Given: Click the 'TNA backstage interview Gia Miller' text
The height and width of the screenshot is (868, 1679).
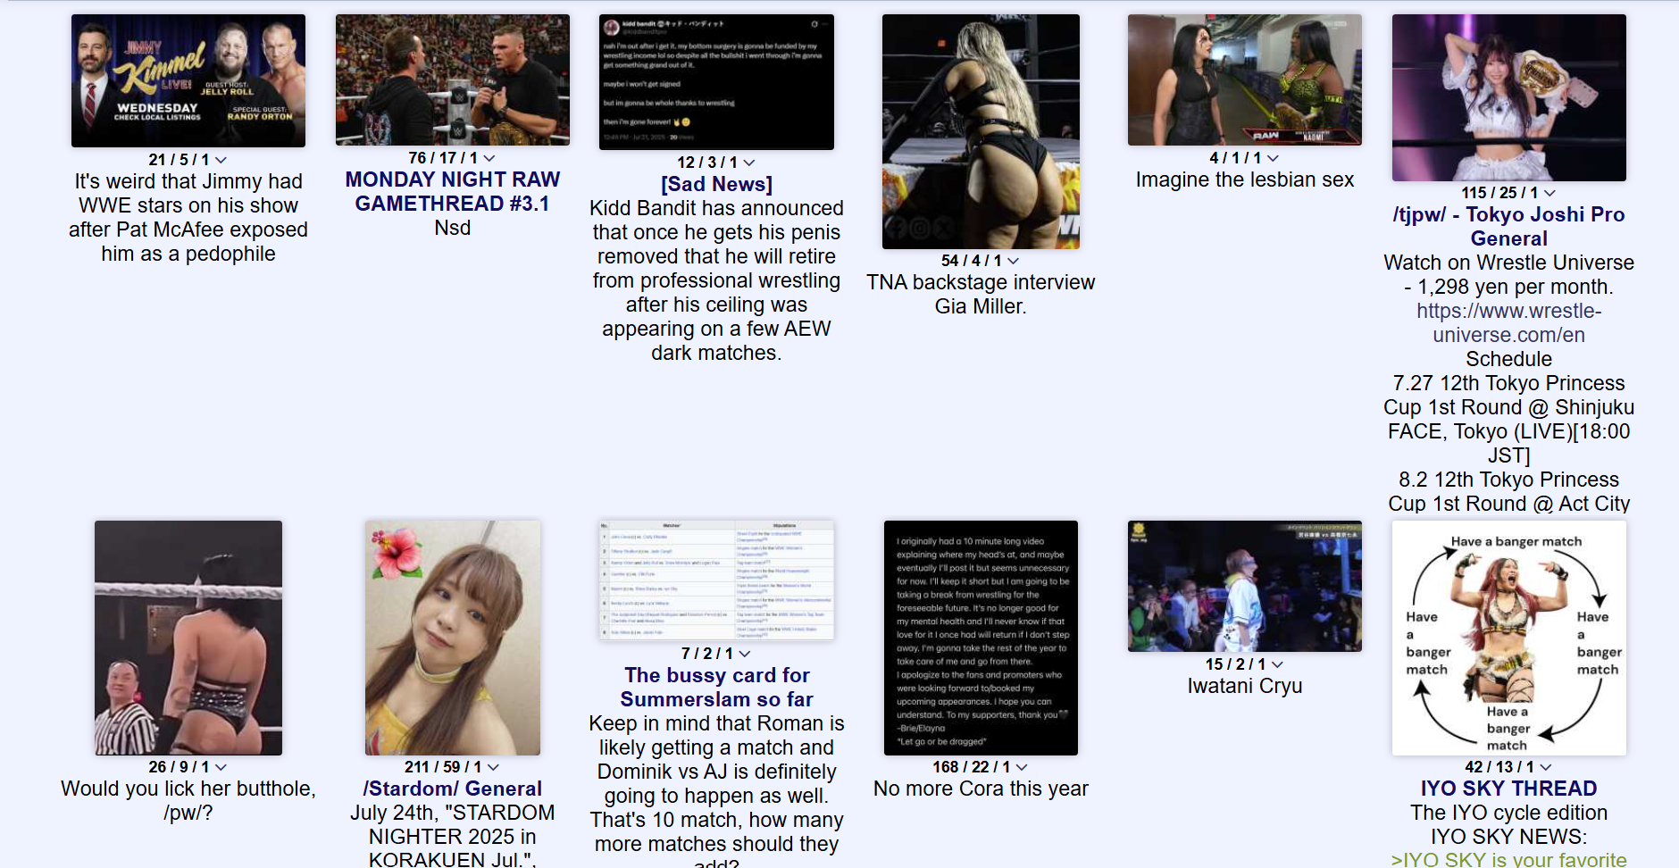Looking at the screenshot, I should tap(981, 295).
